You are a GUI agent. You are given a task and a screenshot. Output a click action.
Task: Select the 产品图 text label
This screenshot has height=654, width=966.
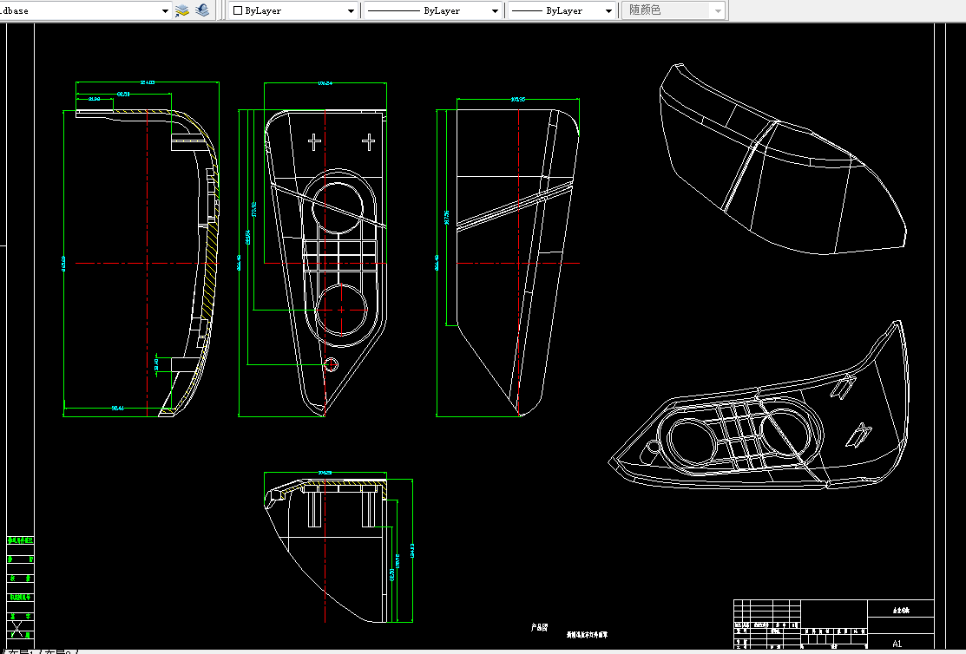539,627
